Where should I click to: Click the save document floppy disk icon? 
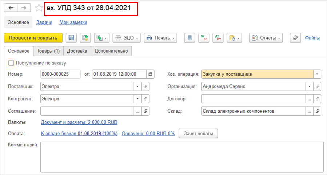(x=71, y=38)
